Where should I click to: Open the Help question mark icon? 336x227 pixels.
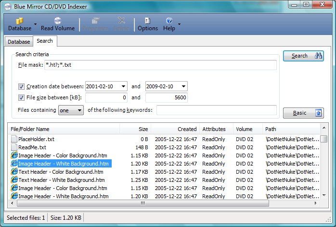169,21
